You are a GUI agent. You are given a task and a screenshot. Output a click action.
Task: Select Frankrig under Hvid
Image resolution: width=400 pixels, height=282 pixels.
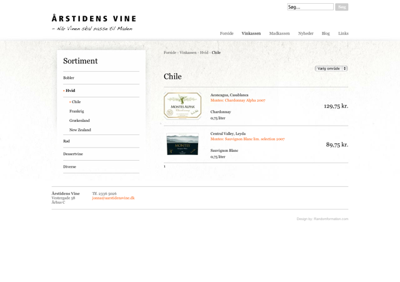coord(76,111)
